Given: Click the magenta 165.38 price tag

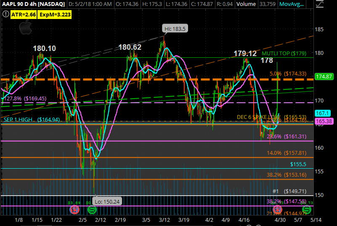Looking at the screenshot, I should coord(324,121).
